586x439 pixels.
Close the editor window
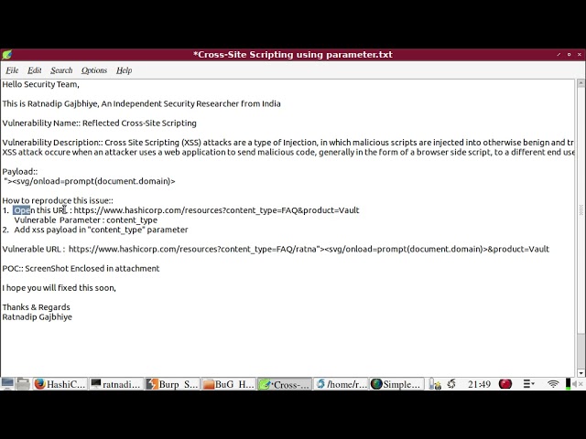click(580, 55)
